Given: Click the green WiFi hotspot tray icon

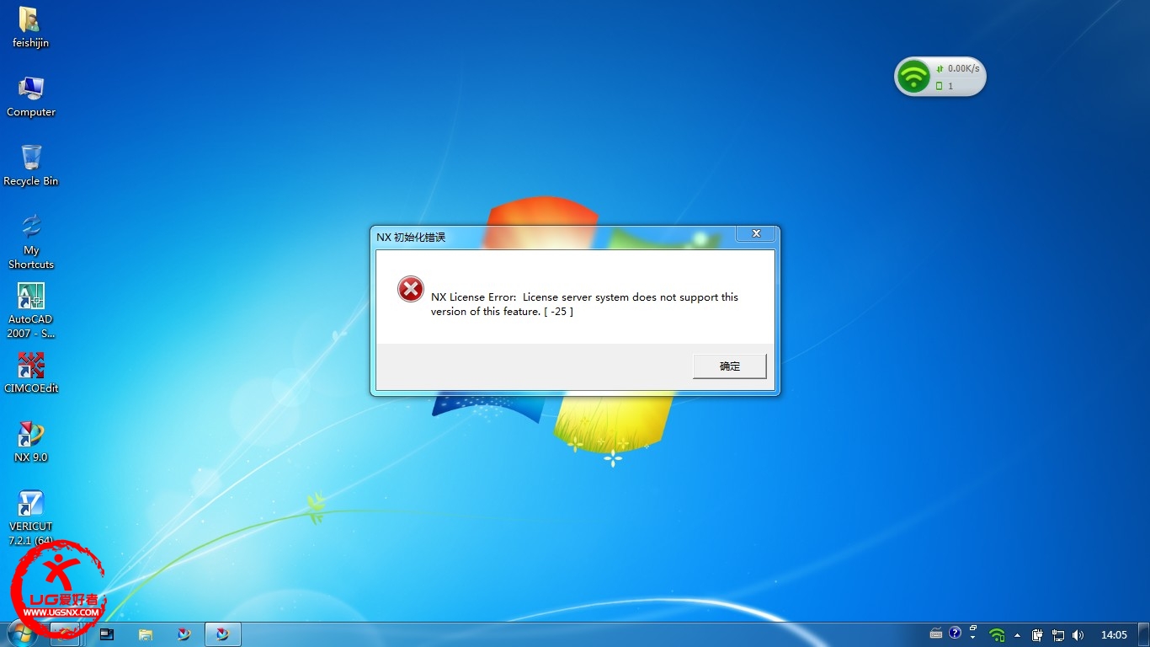Looking at the screenshot, I should coord(997,634).
